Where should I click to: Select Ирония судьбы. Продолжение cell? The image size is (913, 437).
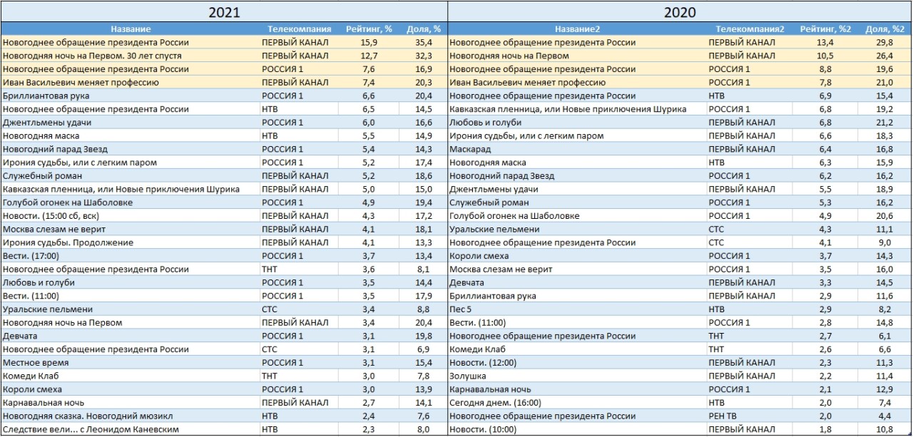click(x=68, y=242)
